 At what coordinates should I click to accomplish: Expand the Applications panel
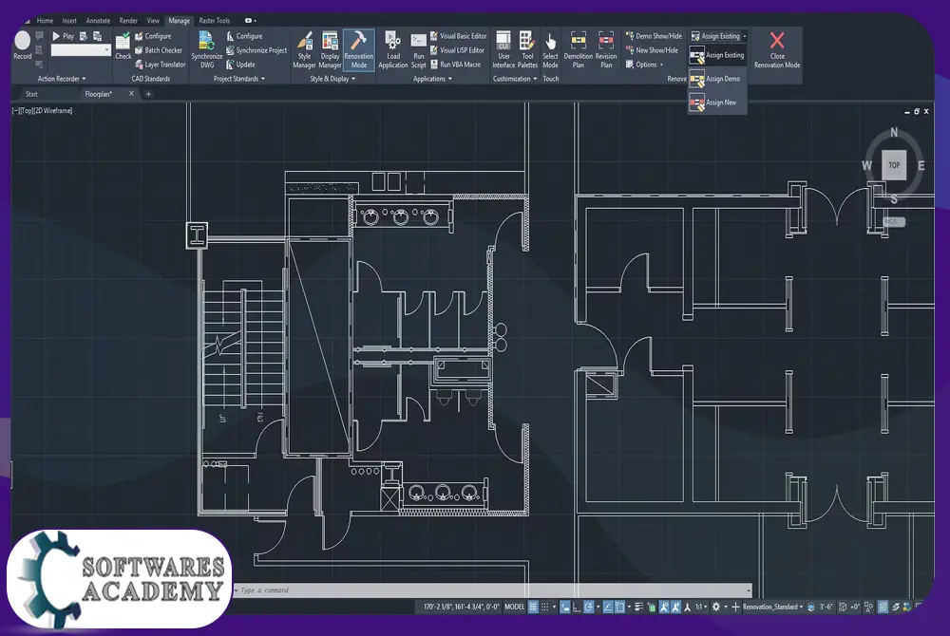[432, 79]
